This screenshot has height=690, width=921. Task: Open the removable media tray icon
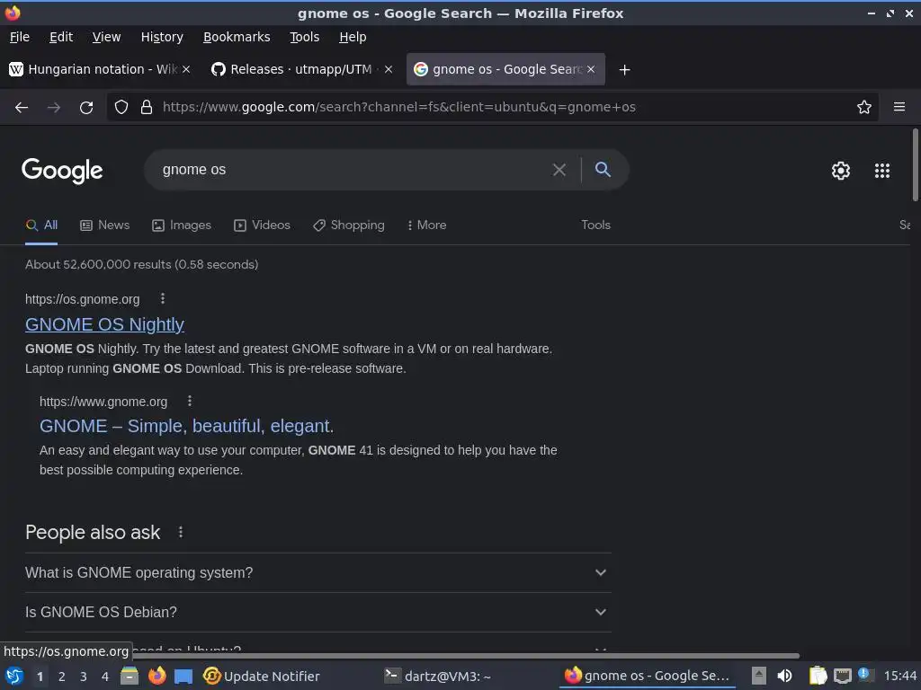click(x=759, y=676)
